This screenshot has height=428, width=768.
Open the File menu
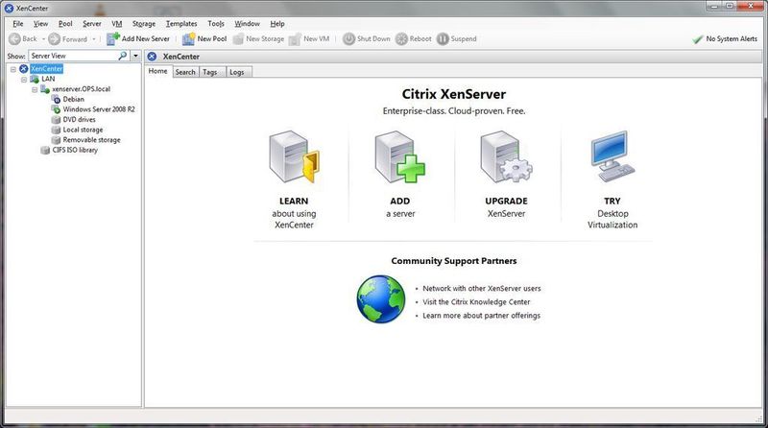click(x=18, y=23)
